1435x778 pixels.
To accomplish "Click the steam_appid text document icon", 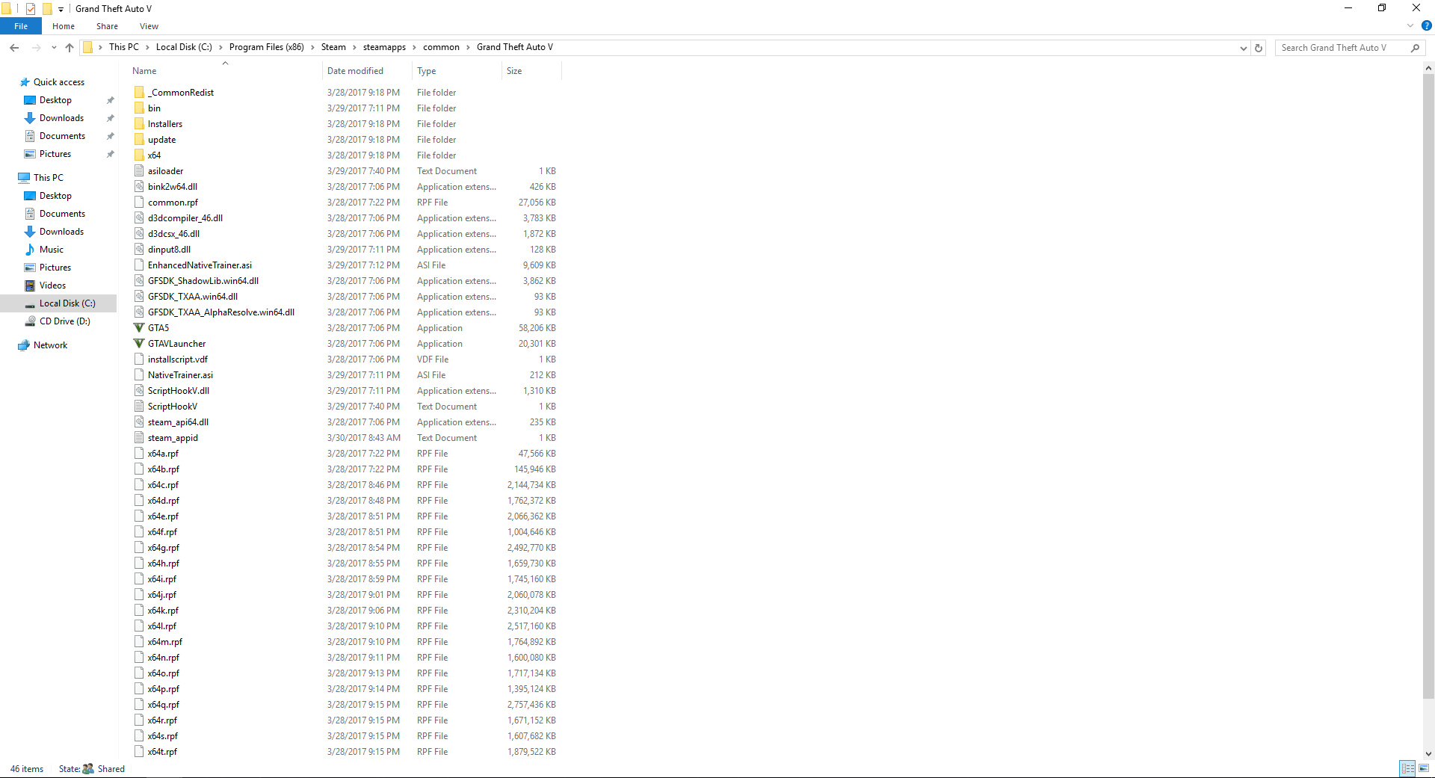I will (139, 438).
